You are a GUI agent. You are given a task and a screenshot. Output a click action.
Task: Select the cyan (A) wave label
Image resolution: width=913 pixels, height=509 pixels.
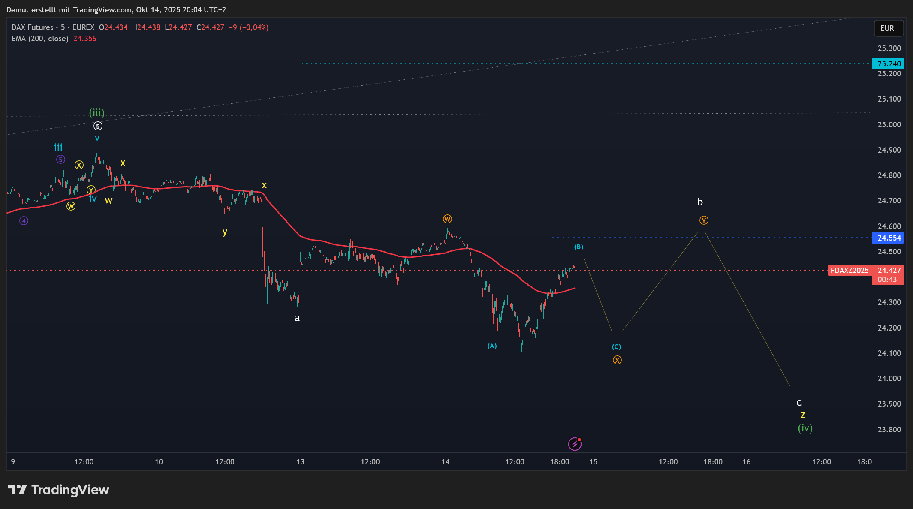[492, 346]
